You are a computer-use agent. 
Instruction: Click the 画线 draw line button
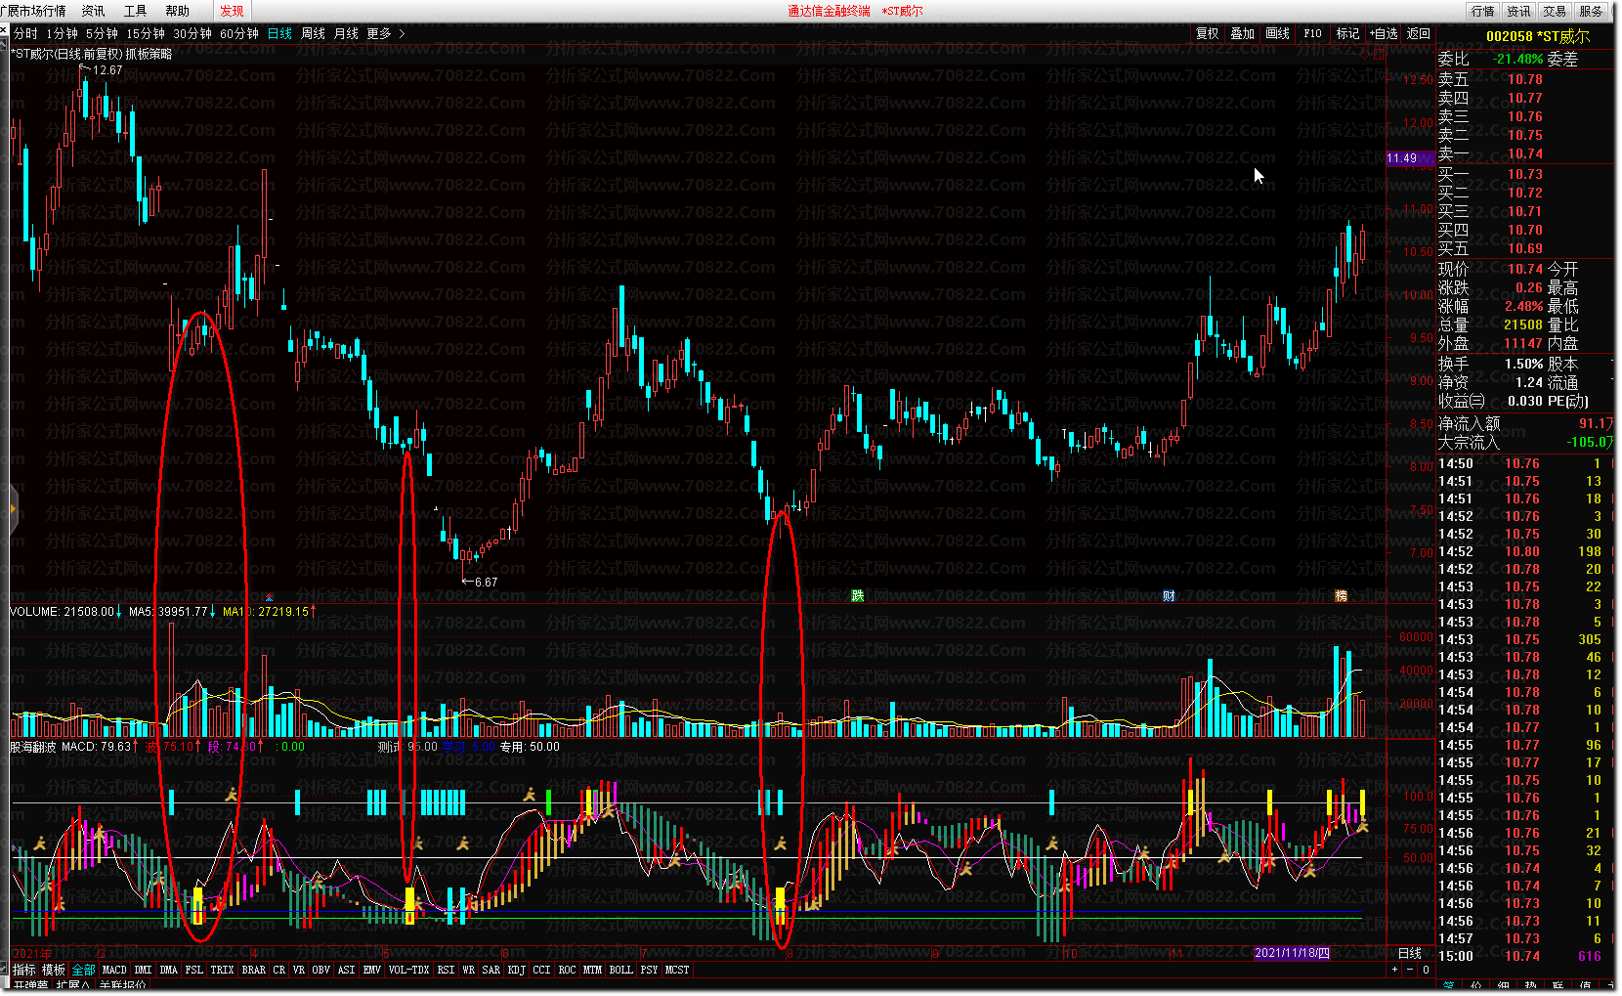click(1278, 33)
